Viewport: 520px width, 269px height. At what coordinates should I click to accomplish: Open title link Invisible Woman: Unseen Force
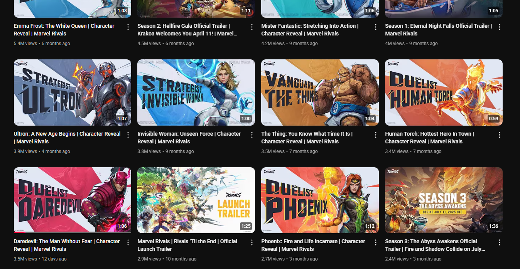tap(189, 138)
